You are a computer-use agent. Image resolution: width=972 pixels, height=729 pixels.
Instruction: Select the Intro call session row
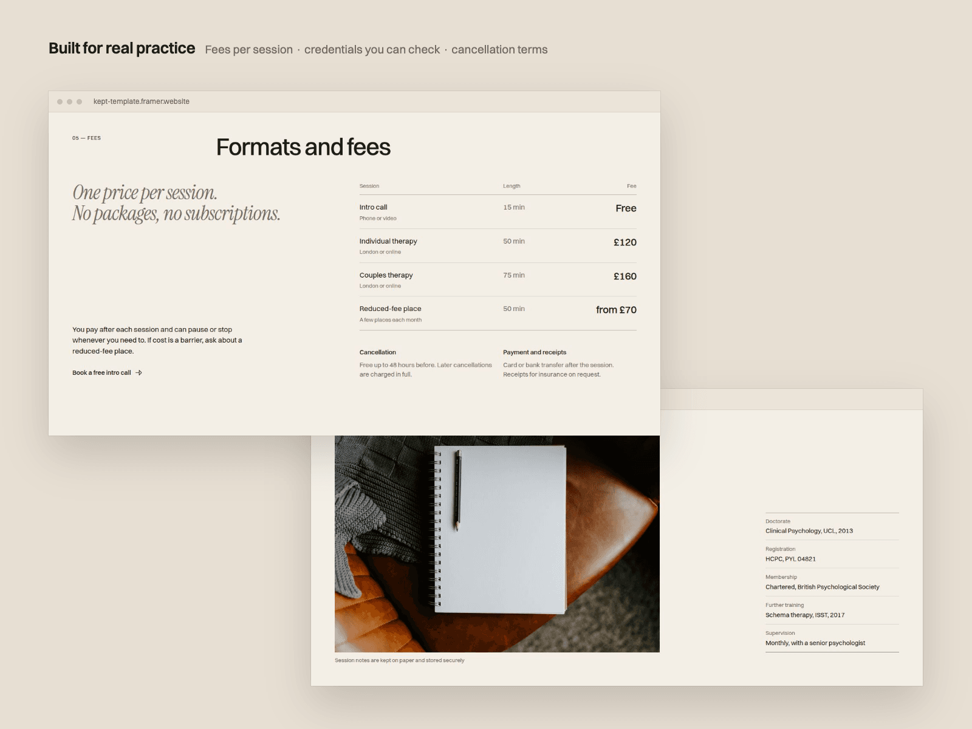tap(498, 212)
